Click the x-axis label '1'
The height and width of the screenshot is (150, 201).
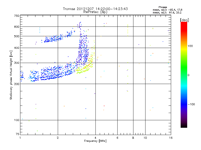[20, 138]
